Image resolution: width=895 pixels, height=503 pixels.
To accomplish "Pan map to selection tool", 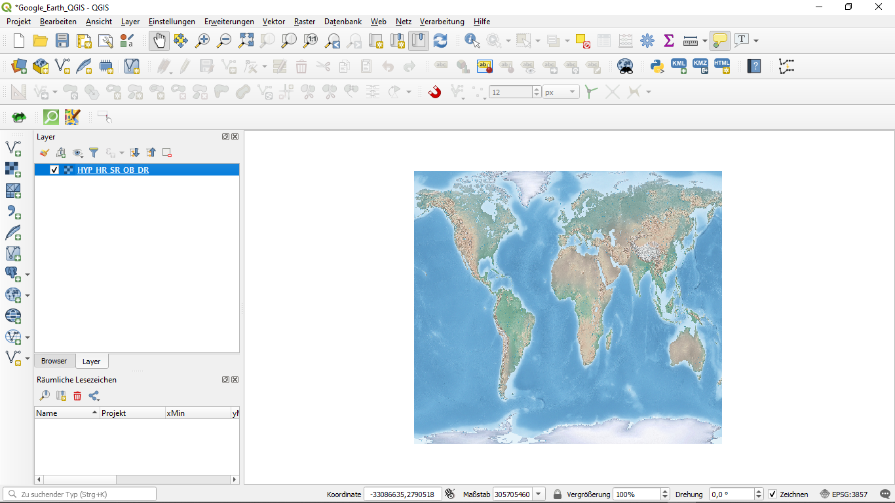I will point(181,41).
